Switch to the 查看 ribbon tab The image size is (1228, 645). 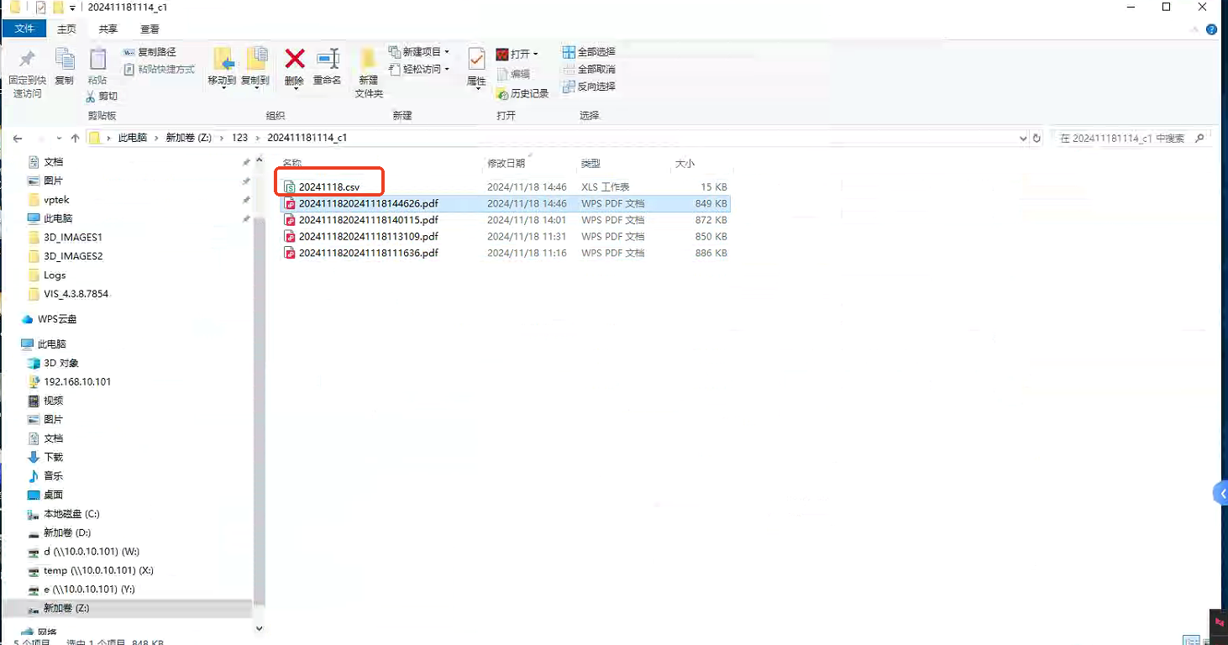coord(150,29)
